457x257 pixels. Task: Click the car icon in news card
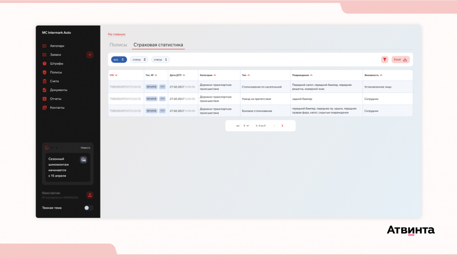pos(83,159)
